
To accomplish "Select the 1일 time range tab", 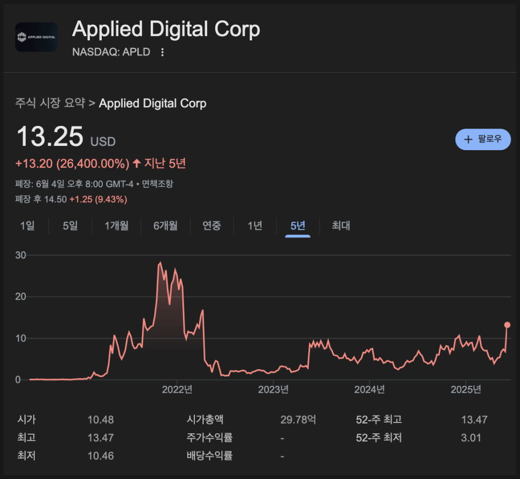I will [27, 226].
